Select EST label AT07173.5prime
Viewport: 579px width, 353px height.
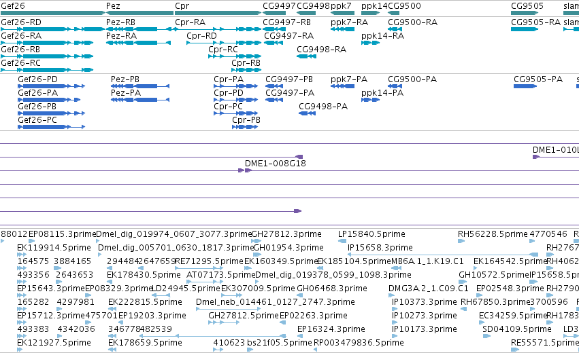(x=221, y=275)
